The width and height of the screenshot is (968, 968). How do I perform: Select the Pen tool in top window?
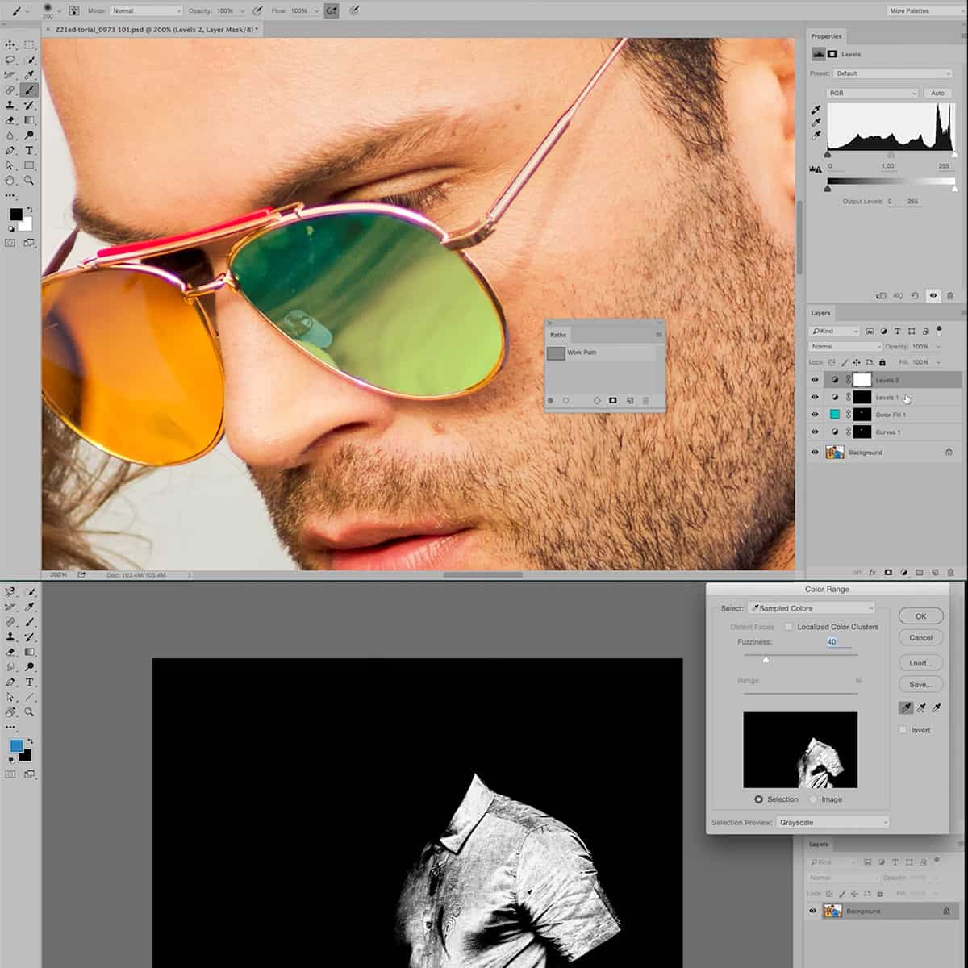click(10, 150)
